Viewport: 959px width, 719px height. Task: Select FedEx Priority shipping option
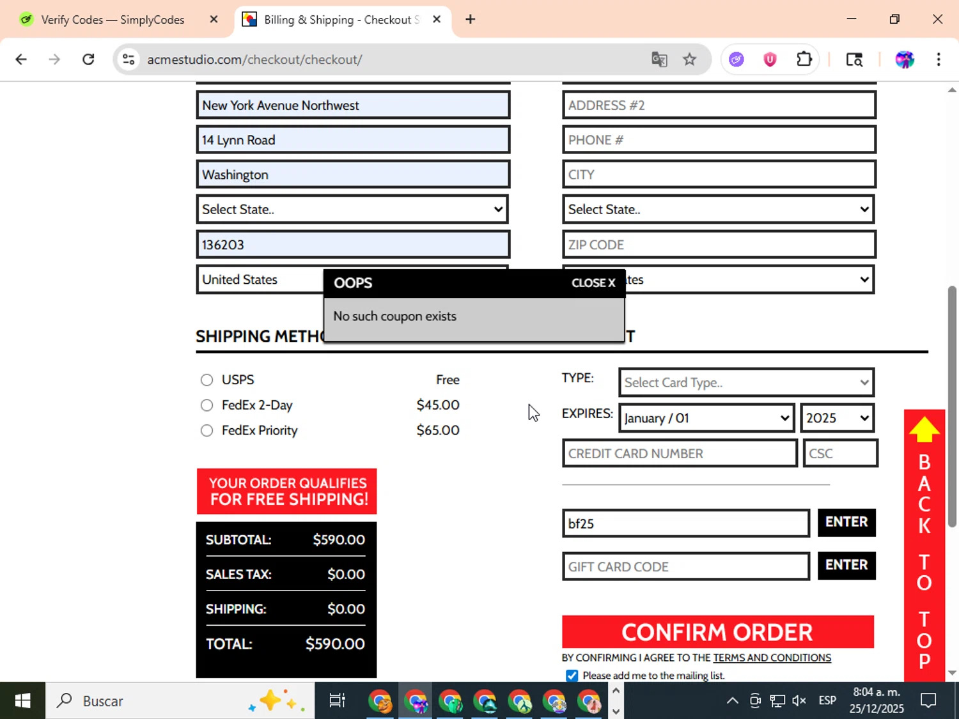coord(207,431)
